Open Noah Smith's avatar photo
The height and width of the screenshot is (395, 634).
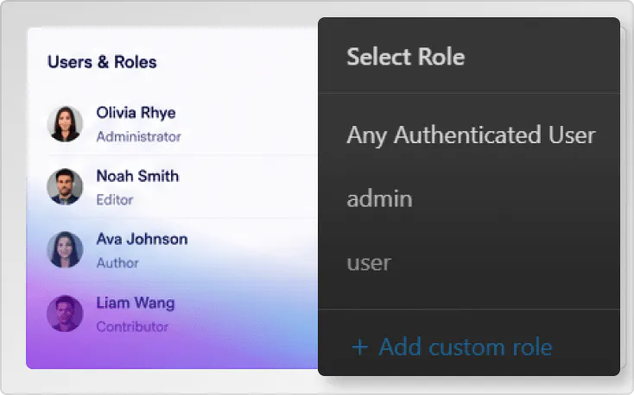(x=65, y=186)
